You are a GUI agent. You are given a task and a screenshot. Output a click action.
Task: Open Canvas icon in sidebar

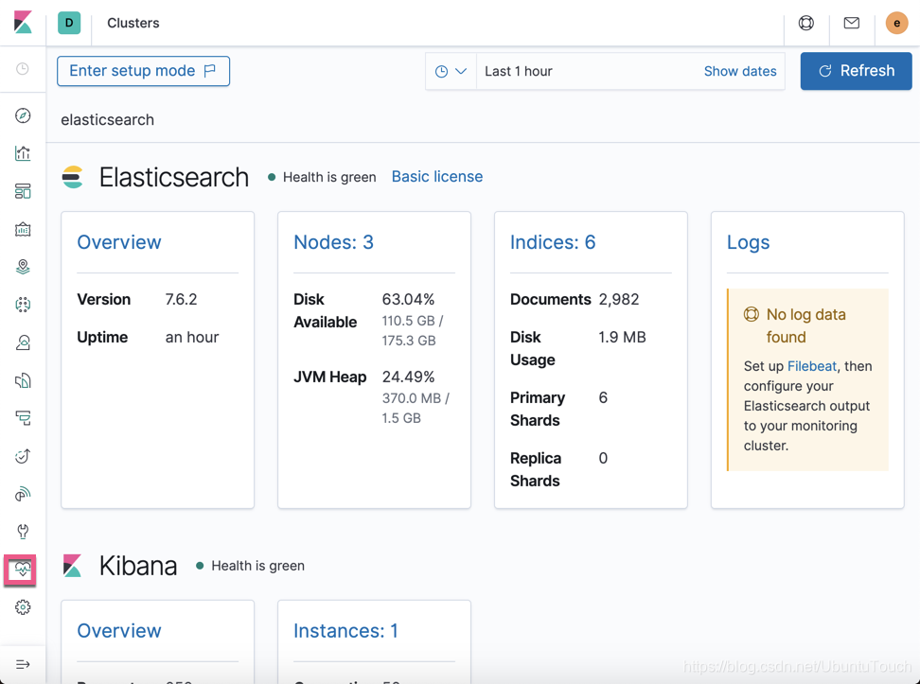(x=23, y=229)
